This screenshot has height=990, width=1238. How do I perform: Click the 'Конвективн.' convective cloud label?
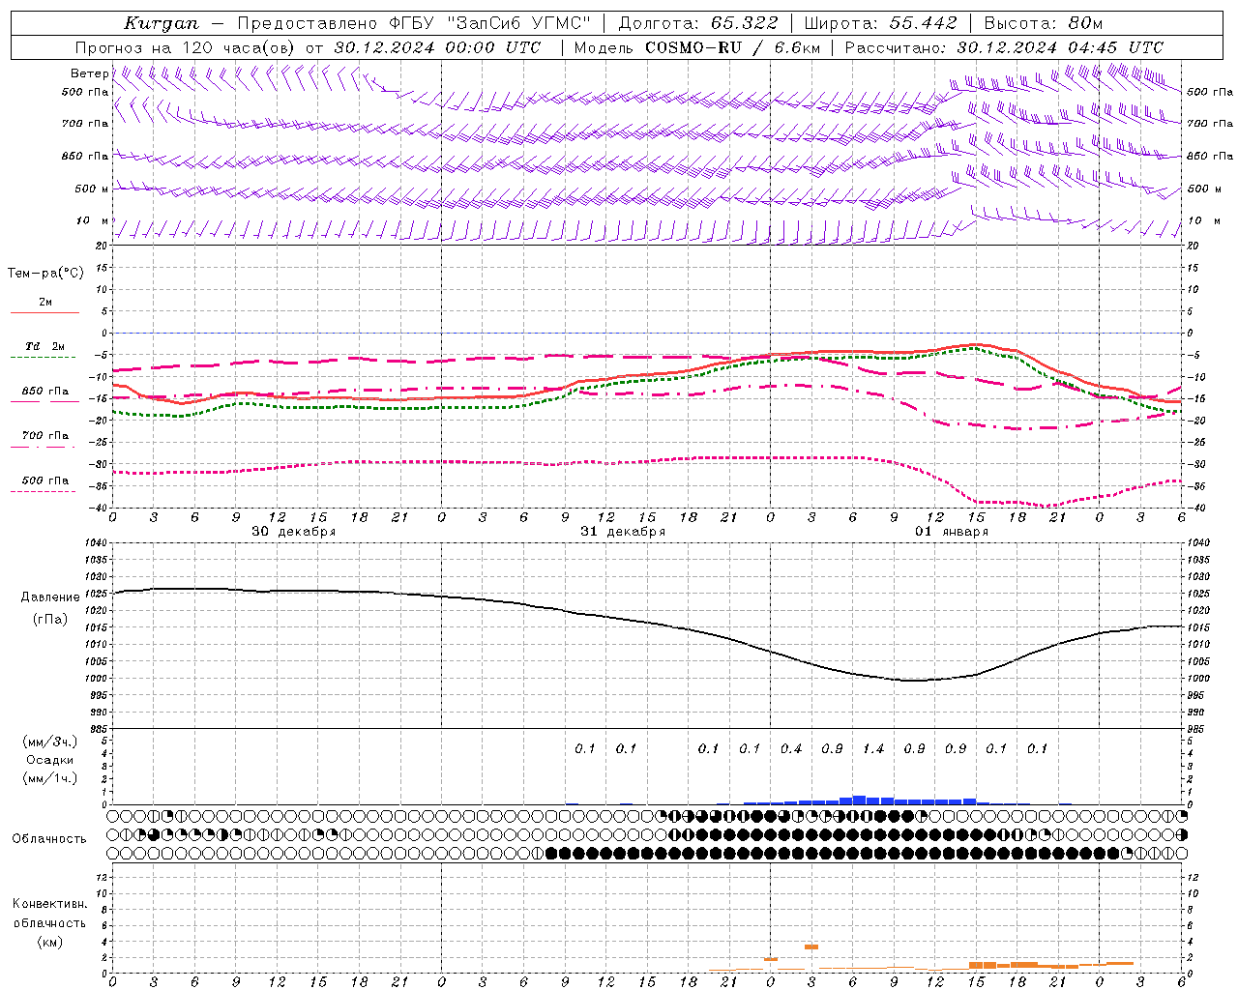coord(49,904)
